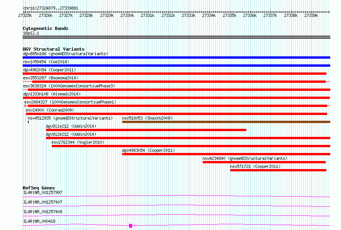This screenshot has height=230, width=341.
Task: Open variant dgv1333n106 (Alsmadi2014) label
Action: [x=52, y=94]
